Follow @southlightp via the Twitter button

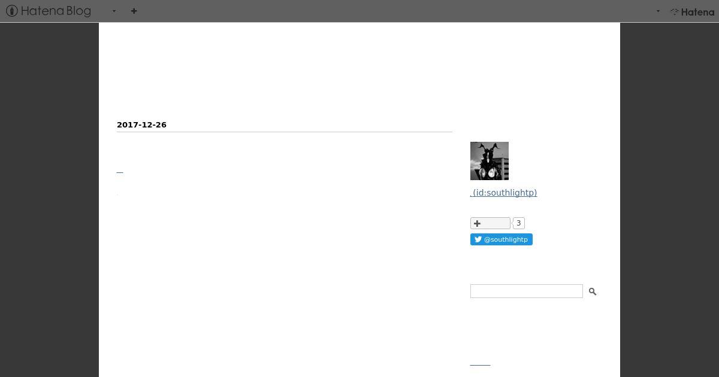coord(502,239)
